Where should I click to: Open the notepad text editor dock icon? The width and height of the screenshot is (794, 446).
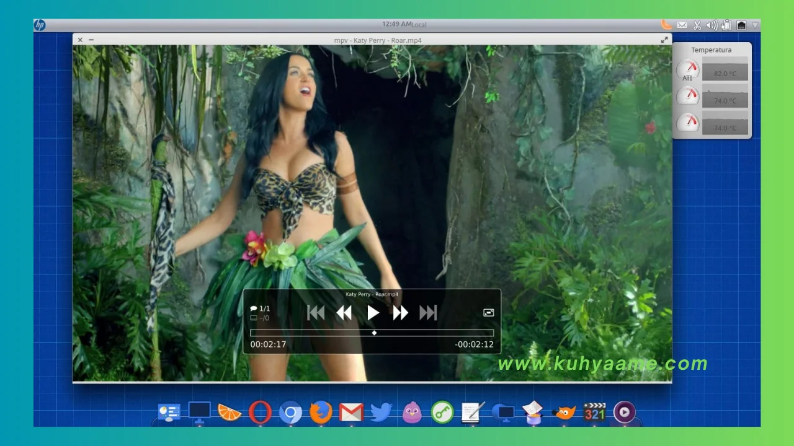click(x=473, y=413)
